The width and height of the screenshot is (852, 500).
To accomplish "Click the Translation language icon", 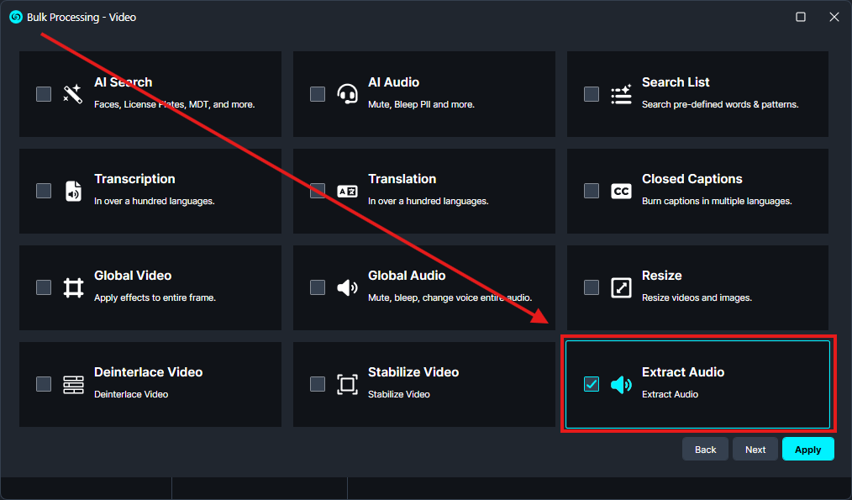I will coord(347,191).
